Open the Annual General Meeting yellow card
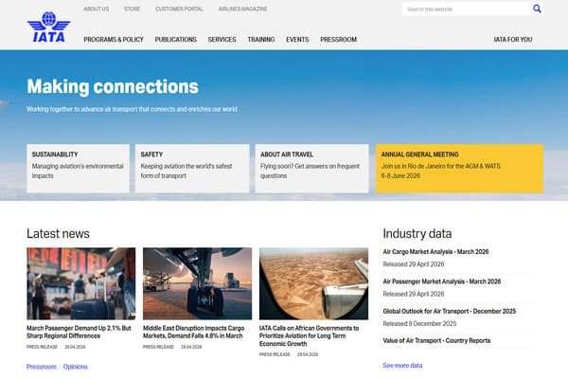This screenshot has width=568, height=379. point(459,169)
